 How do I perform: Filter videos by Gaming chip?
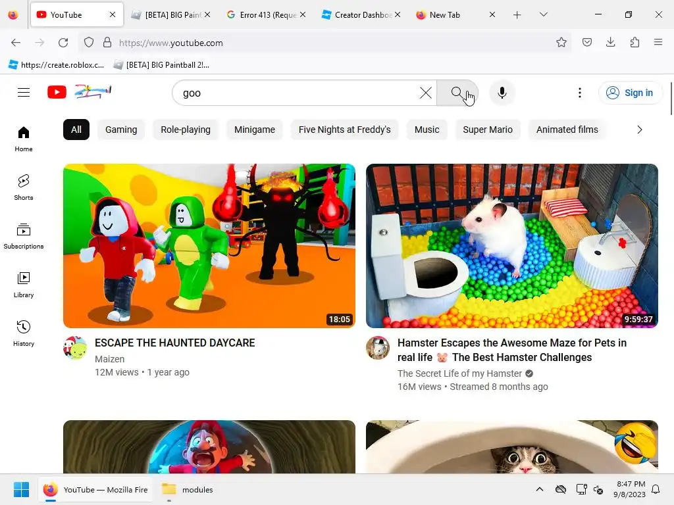(x=121, y=130)
